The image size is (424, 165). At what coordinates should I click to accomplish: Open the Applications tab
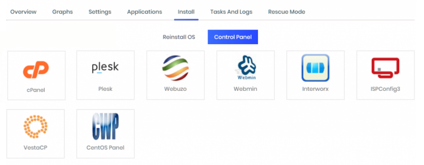(145, 12)
